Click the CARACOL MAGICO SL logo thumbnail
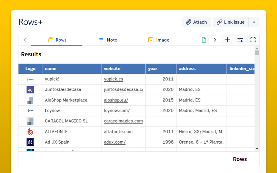The width and height of the screenshot is (277, 173). pyautogui.click(x=30, y=121)
